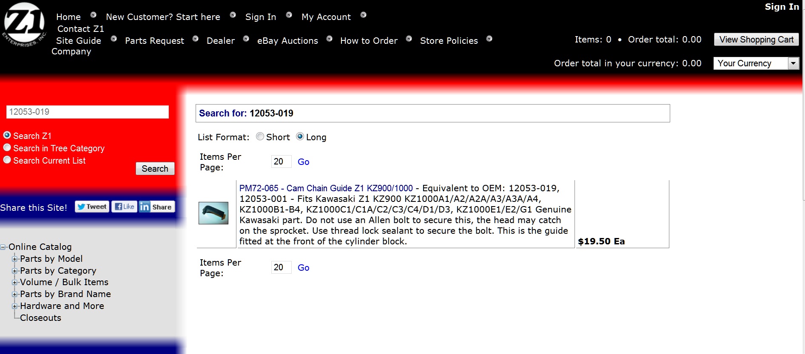The height and width of the screenshot is (354, 805).
Task: Click the Online Catalog label
Action: coord(40,247)
